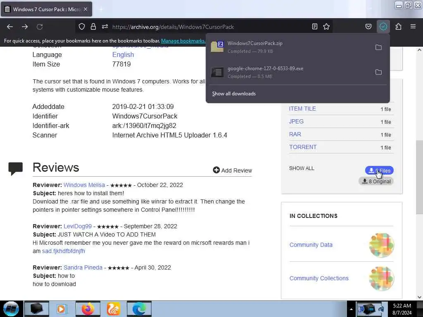423x317 pixels.
Task: Click the Community Collections thumbnail image
Action: [x=381, y=279]
